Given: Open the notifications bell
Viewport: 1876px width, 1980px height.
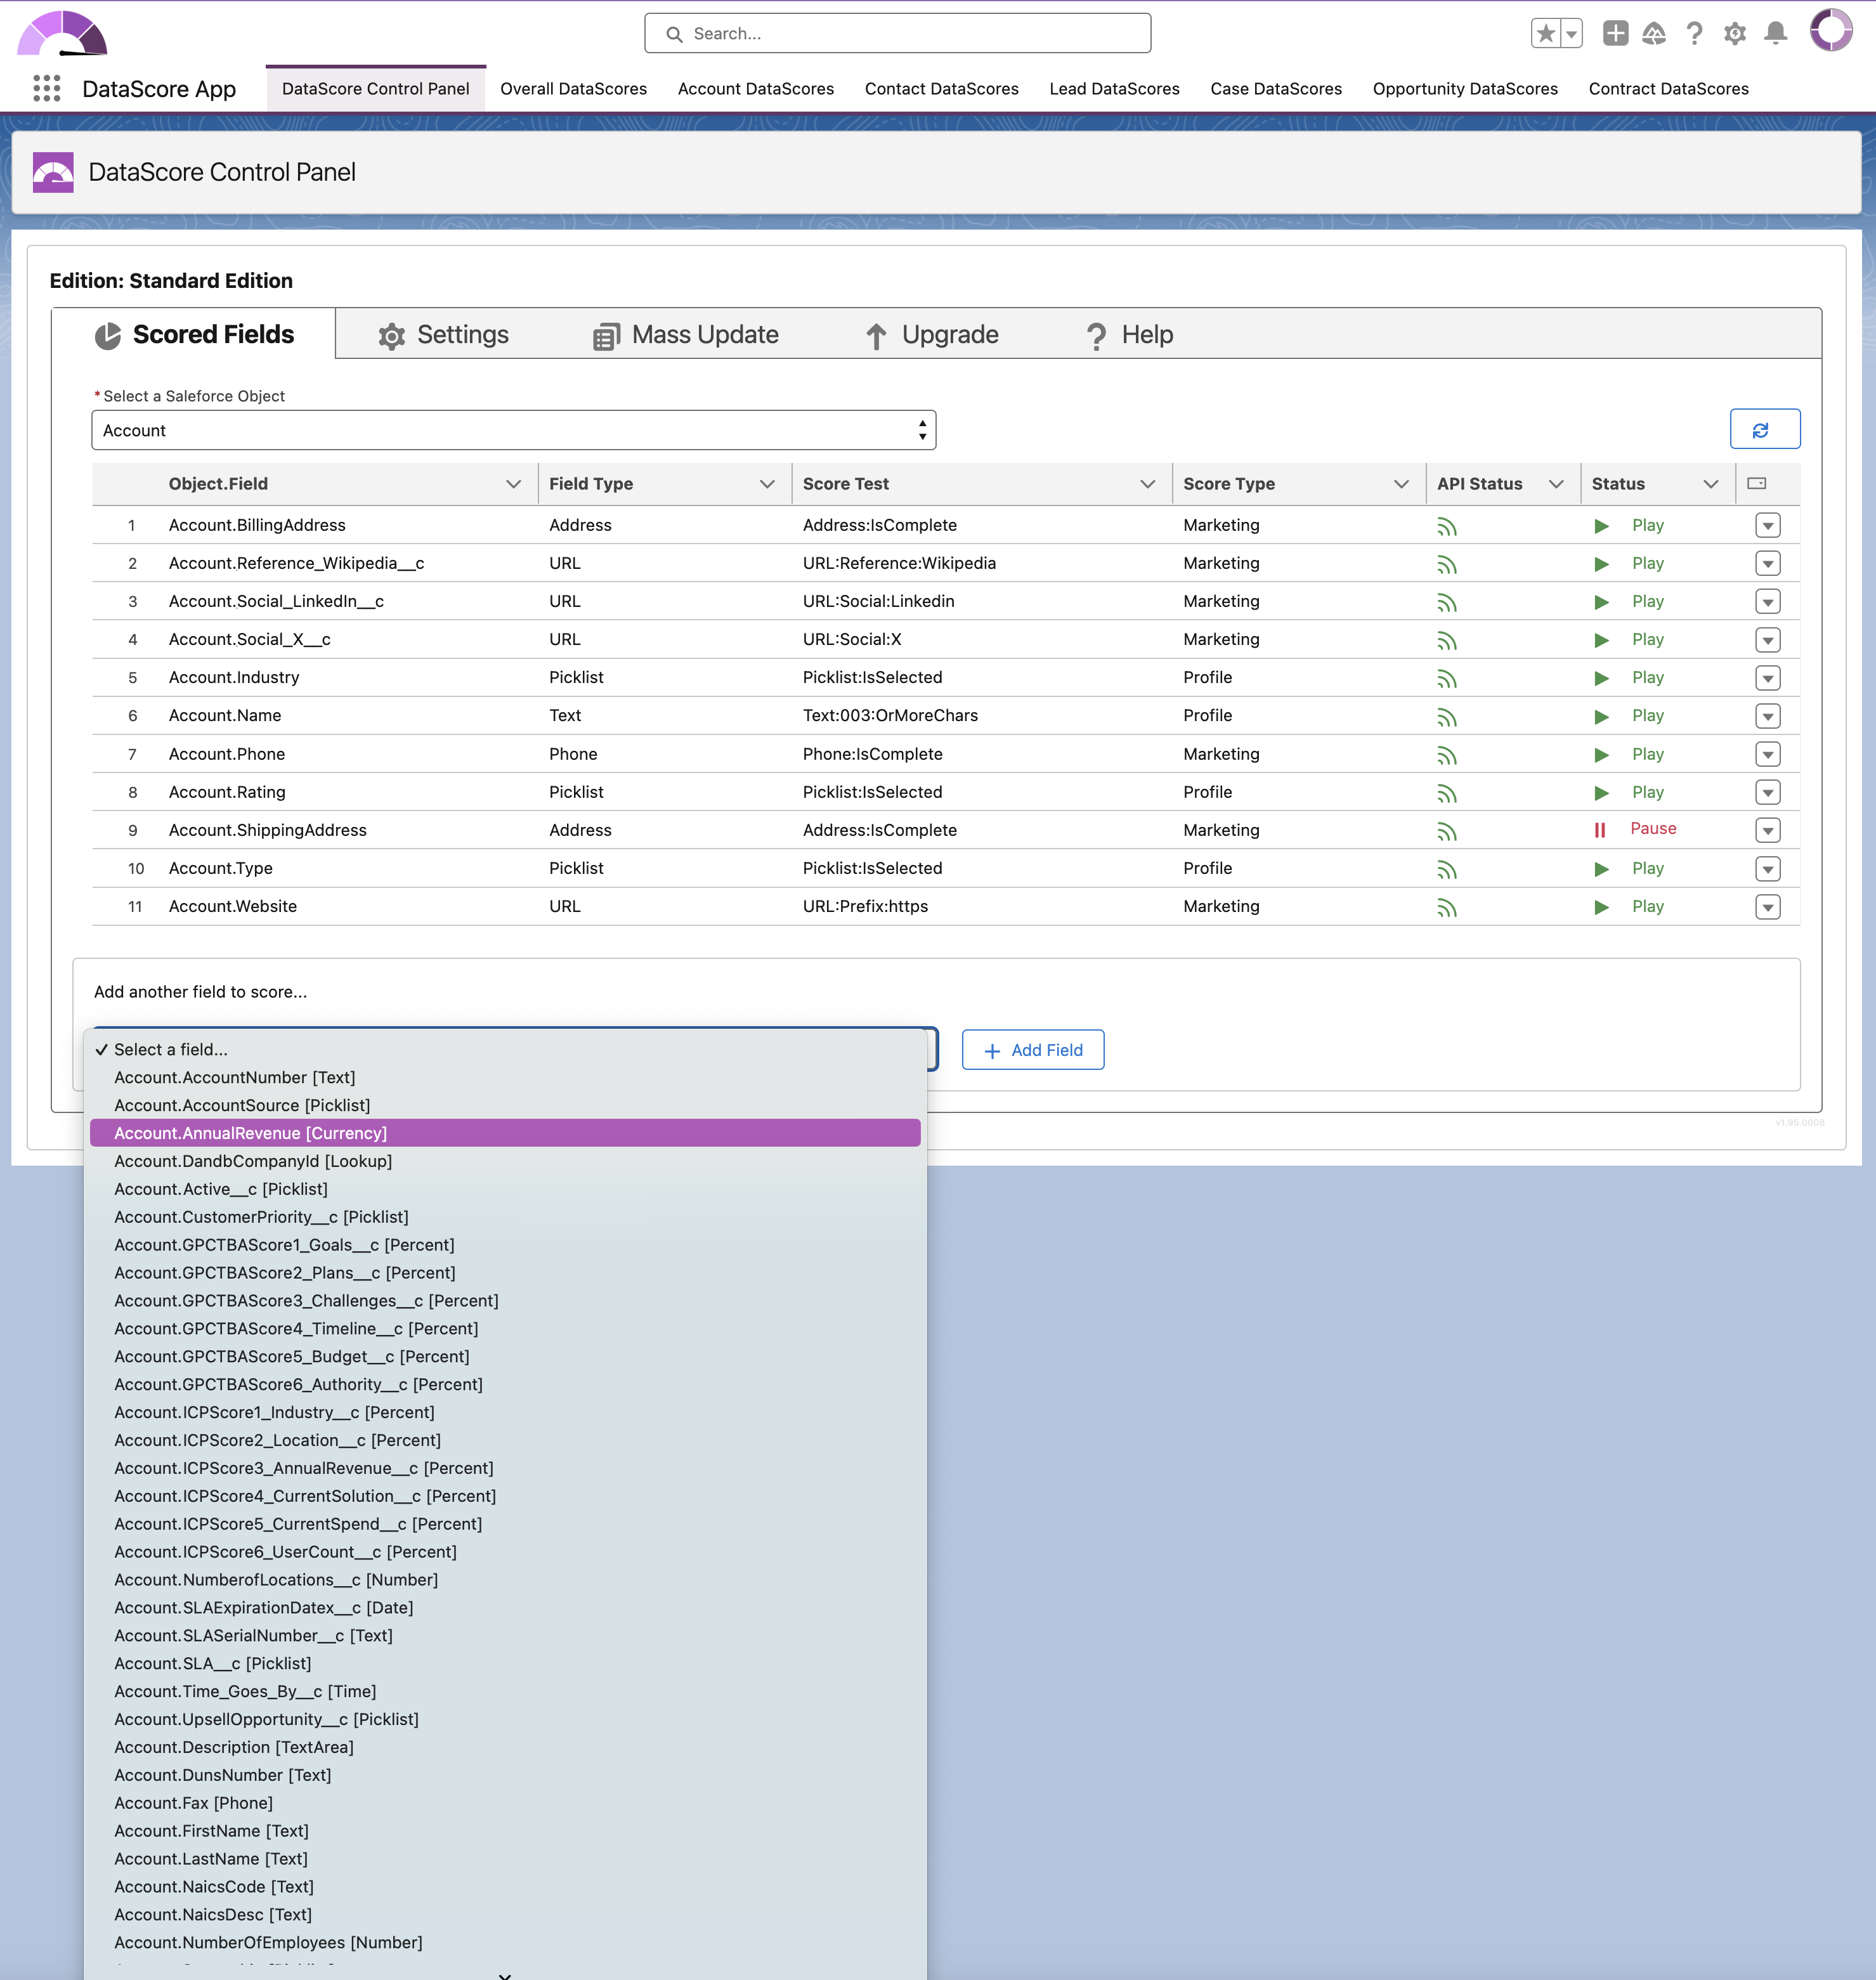Looking at the screenshot, I should coord(1776,33).
